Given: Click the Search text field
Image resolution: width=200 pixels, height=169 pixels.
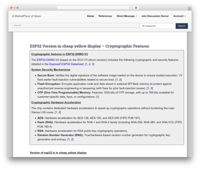Looking at the screenshot, I should (x=76, y=26).
